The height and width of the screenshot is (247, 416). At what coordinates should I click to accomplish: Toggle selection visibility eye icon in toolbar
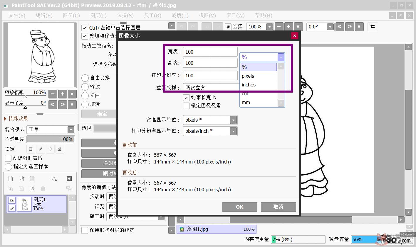(x=228, y=27)
